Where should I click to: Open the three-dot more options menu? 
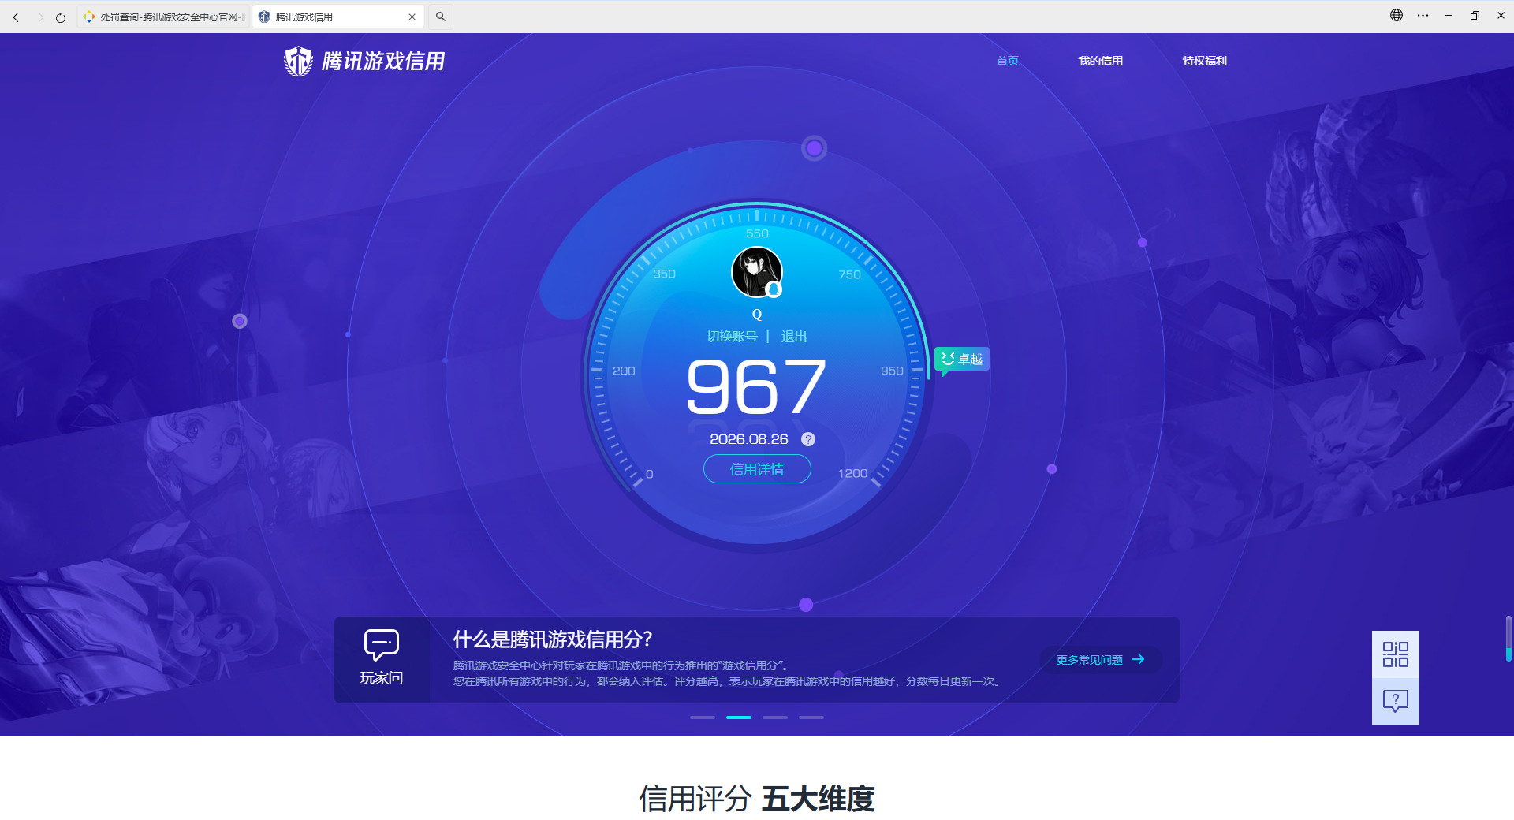coord(1423,15)
